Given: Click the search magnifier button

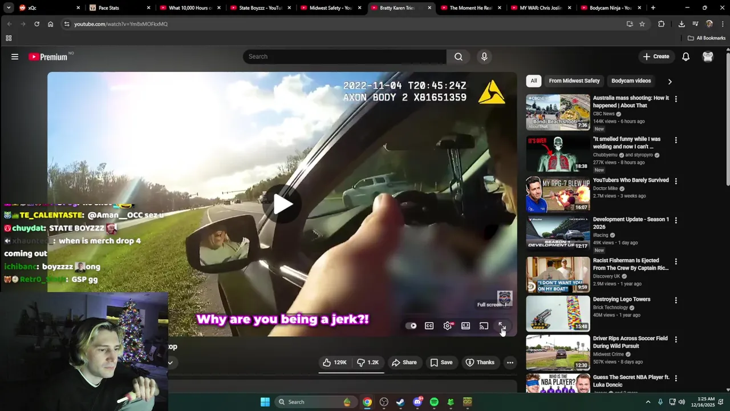Looking at the screenshot, I should [459, 57].
